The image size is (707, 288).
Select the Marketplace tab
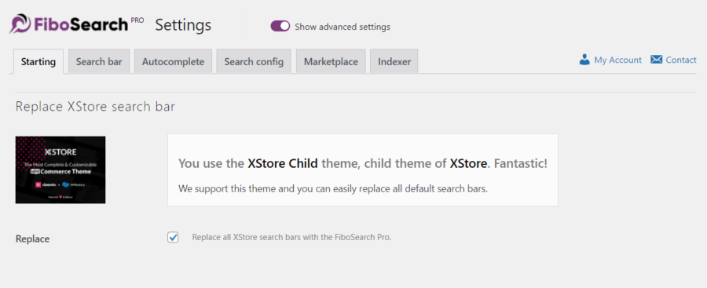(x=331, y=62)
